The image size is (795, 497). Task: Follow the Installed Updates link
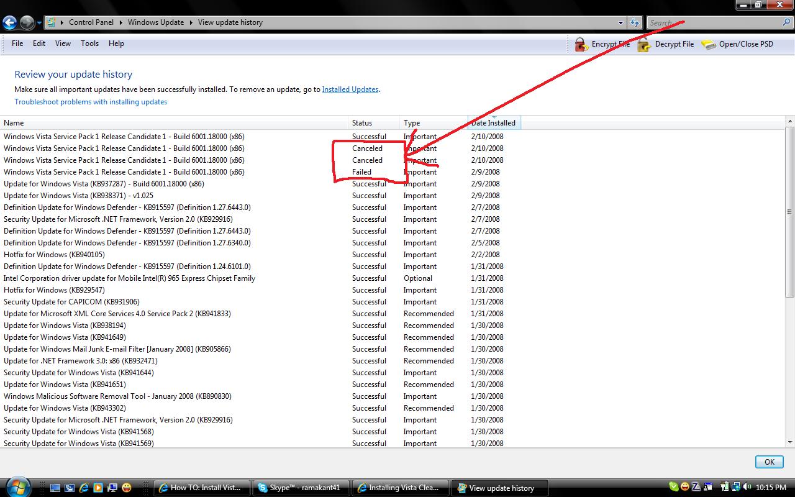pyautogui.click(x=350, y=89)
